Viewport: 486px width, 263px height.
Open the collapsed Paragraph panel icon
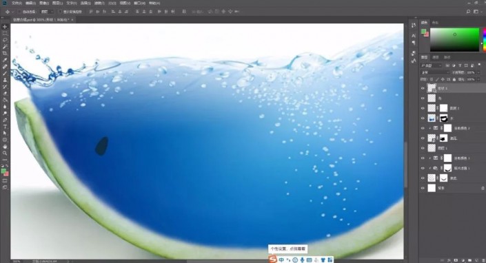[x=414, y=43]
